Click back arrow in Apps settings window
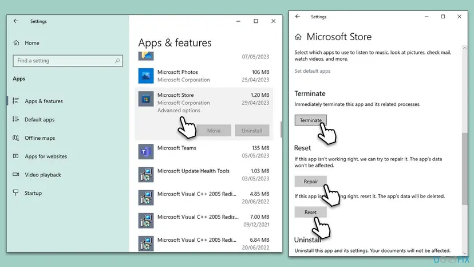 [15, 21]
